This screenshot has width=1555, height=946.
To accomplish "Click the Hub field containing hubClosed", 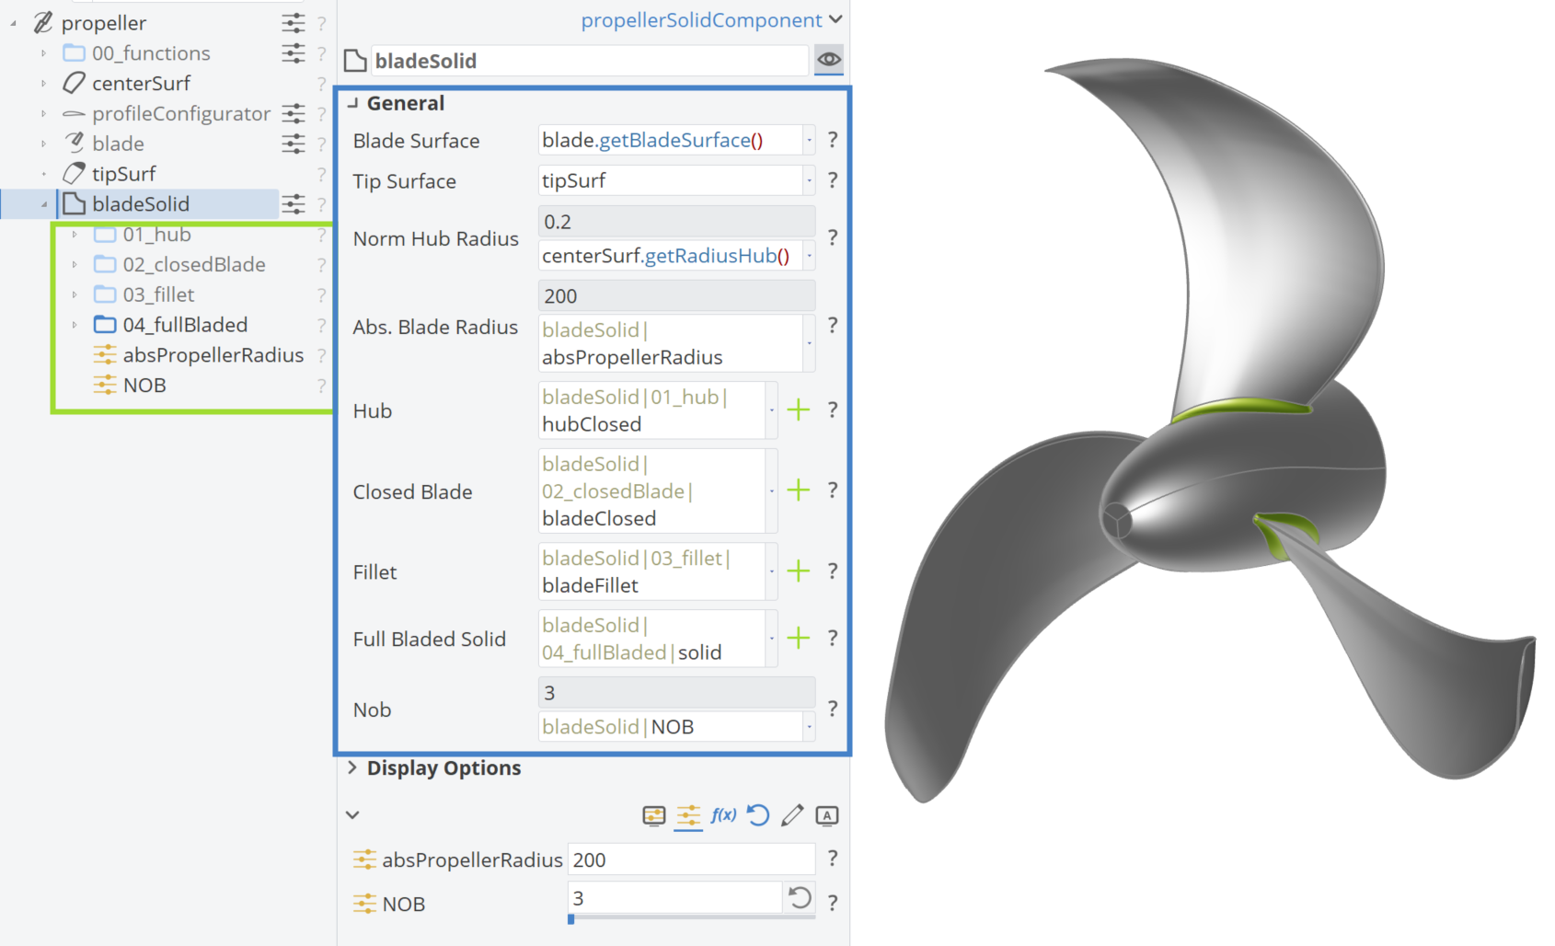I will pos(651,410).
